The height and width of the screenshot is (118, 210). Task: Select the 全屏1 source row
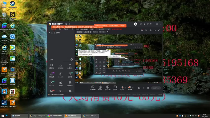(x=61, y=33)
